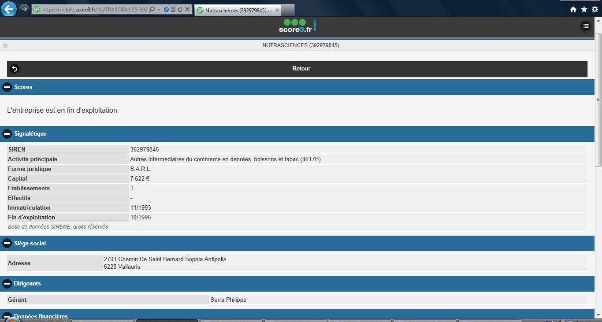Open a new blank browser tab
This screenshot has width=602, height=322.
click(288, 10)
